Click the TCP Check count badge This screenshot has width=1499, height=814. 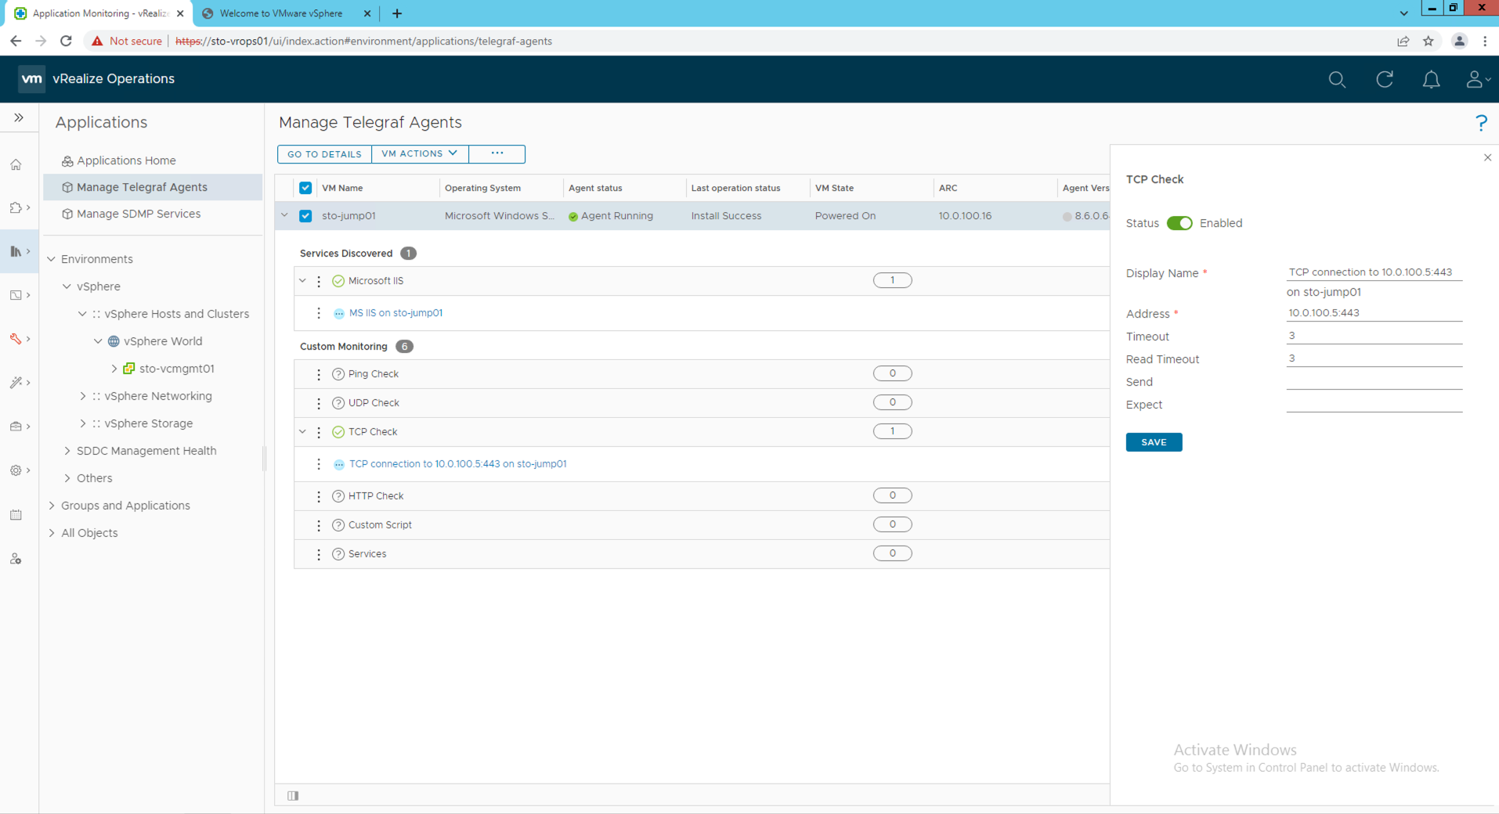(x=892, y=431)
